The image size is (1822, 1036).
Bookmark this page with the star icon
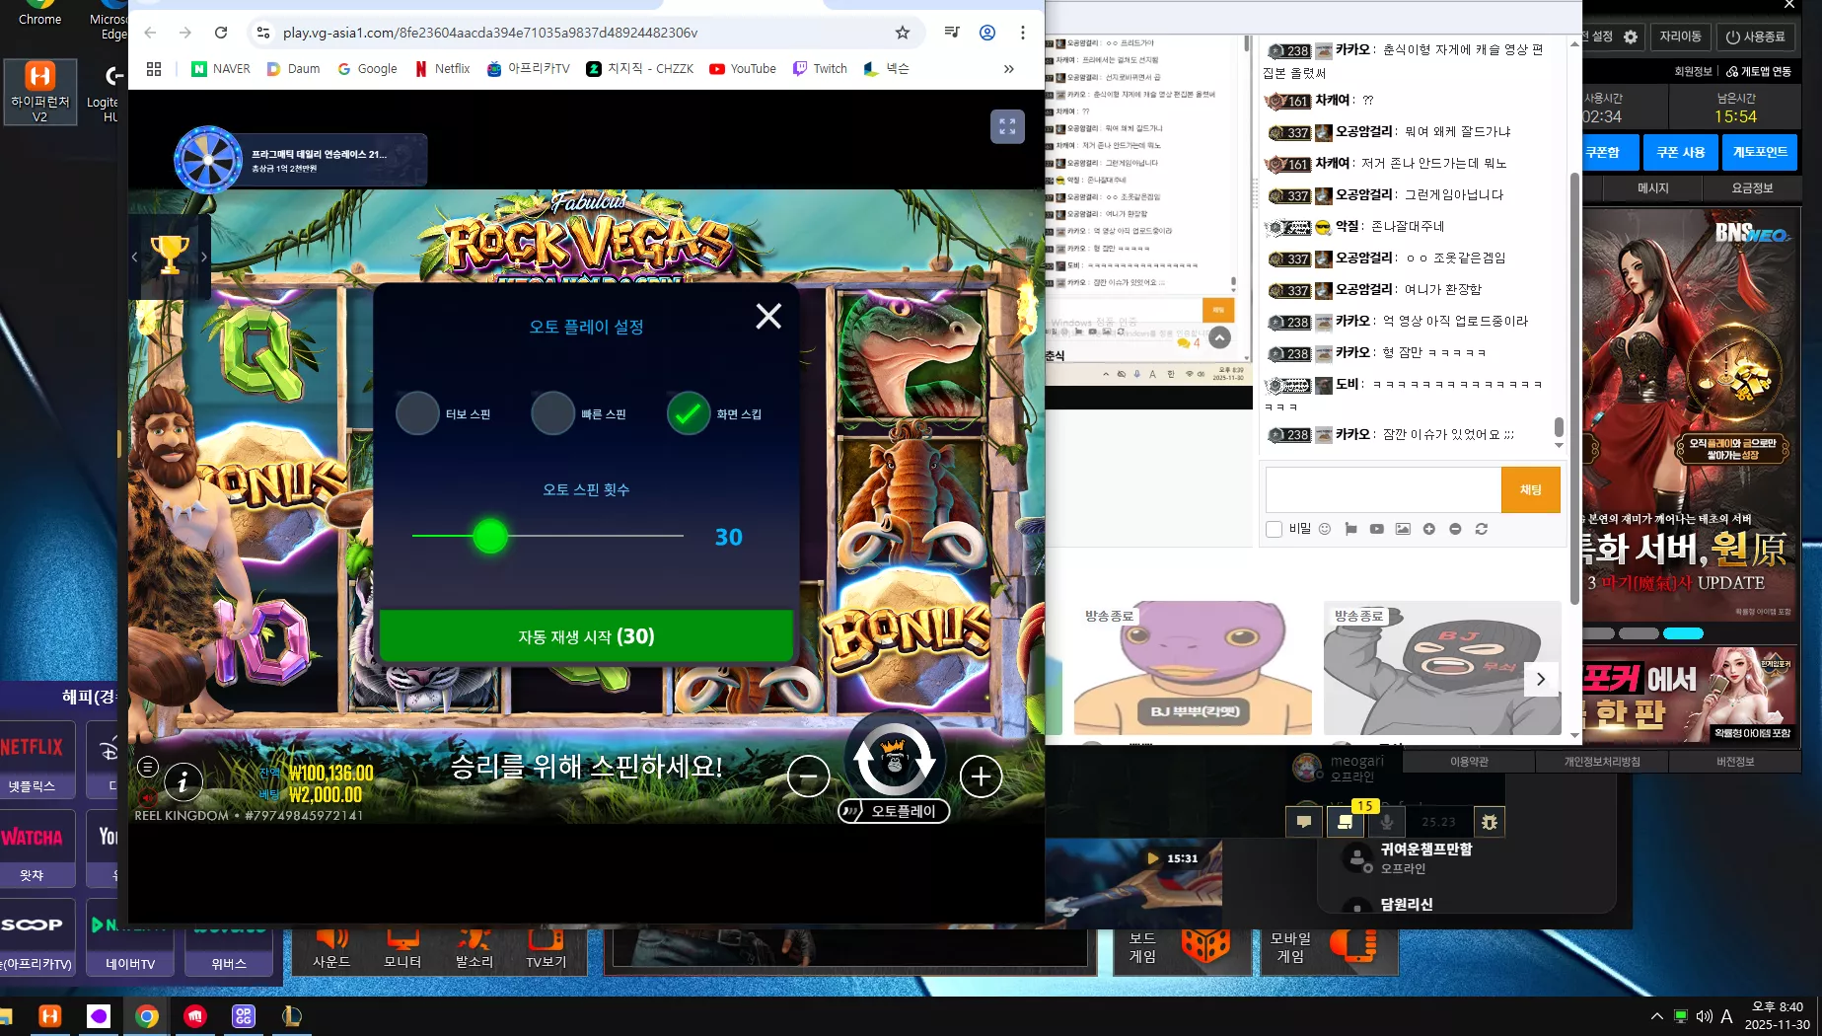(902, 33)
